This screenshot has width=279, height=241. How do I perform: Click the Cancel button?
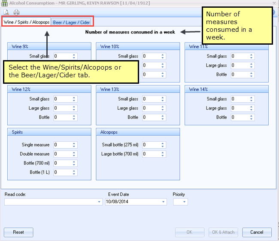click(x=257, y=232)
